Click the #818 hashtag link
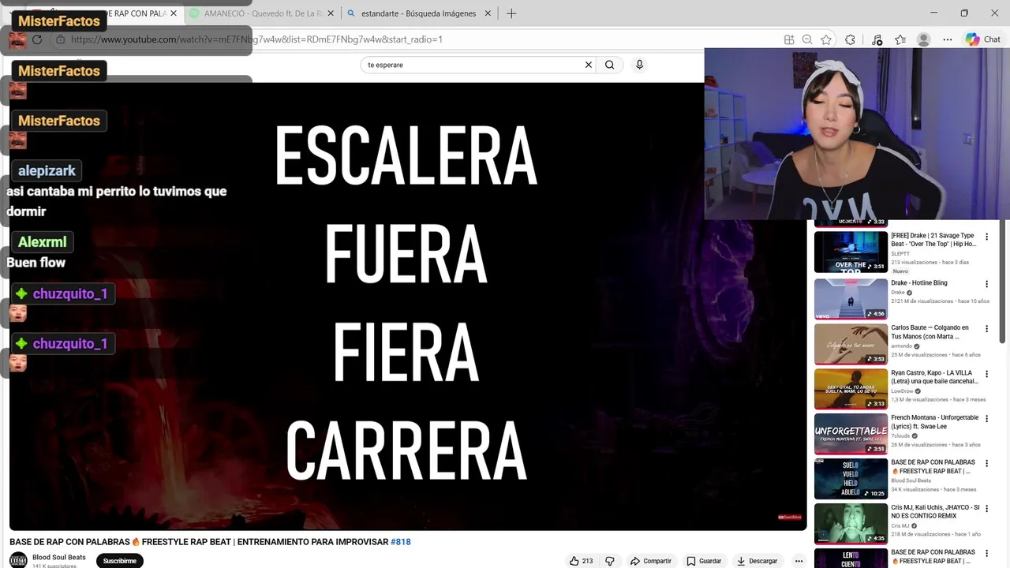 click(401, 542)
